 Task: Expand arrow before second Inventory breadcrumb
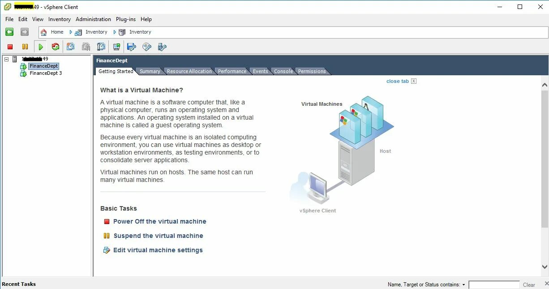tap(115, 32)
